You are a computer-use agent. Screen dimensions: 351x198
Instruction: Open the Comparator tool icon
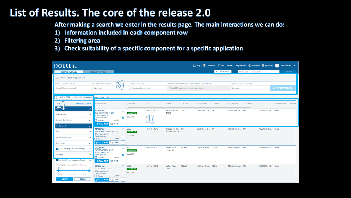[204, 65]
